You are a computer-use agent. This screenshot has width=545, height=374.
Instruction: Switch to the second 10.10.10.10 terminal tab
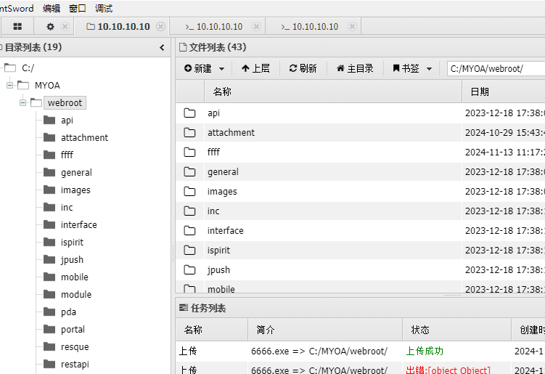point(218,27)
